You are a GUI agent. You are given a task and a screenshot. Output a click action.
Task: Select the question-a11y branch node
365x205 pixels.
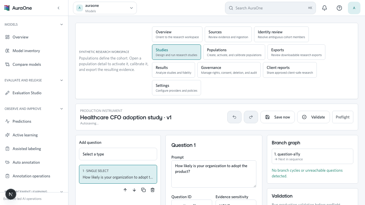coord(313,156)
